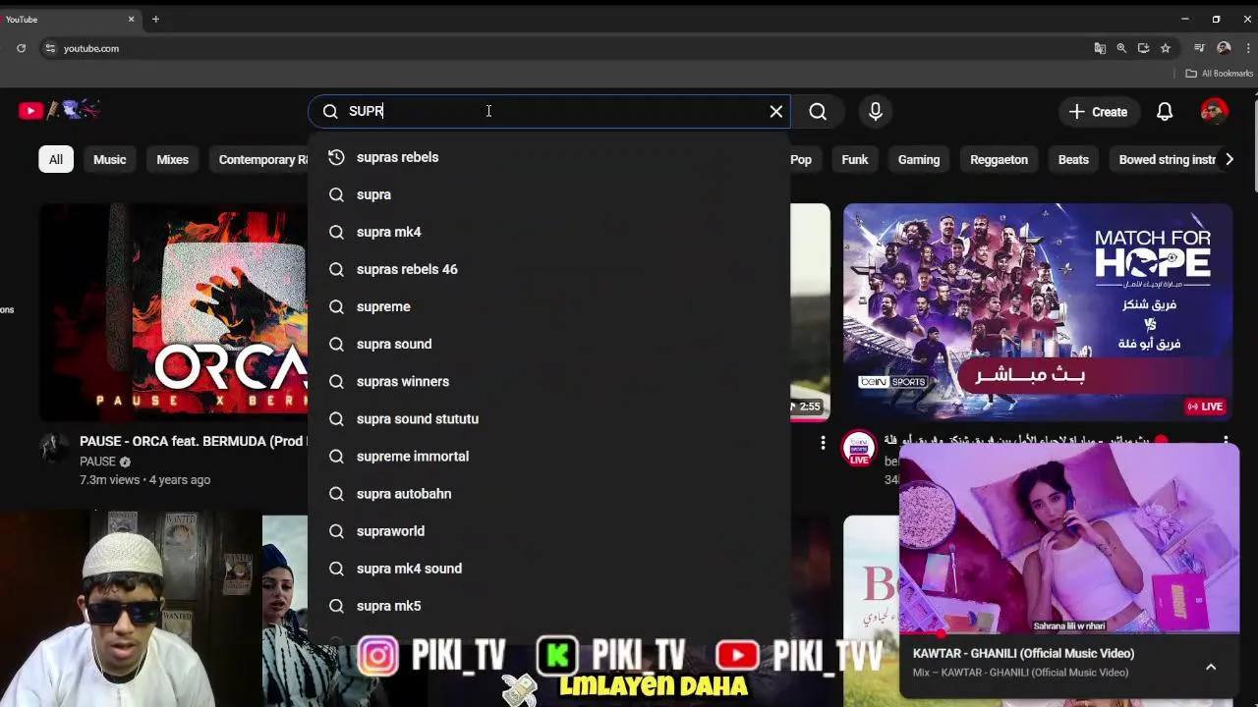Select the Mixes filter chip

click(172, 159)
